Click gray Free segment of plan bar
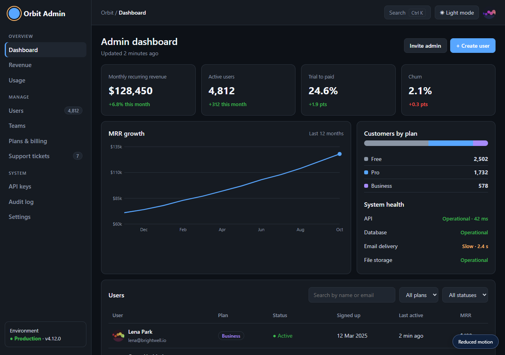Viewport: 505px width, 355px height. coord(396,143)
